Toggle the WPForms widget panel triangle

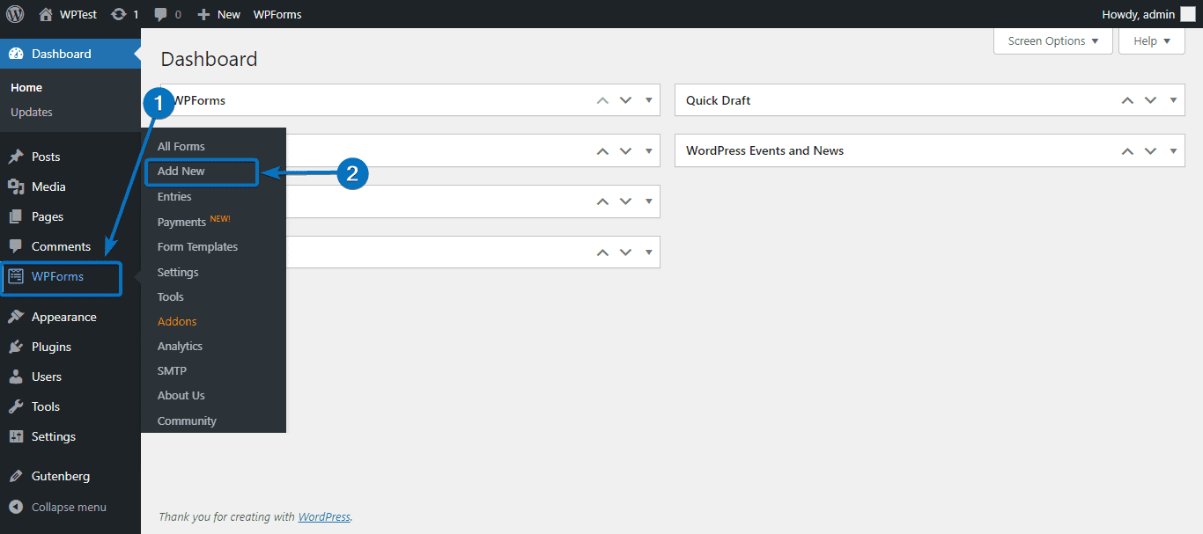[648, 100]
